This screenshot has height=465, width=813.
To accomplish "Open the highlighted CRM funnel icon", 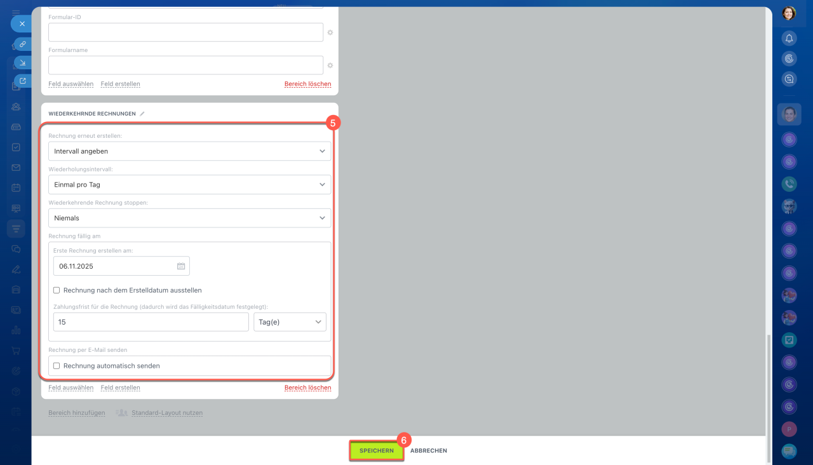I will click(16, 229).
